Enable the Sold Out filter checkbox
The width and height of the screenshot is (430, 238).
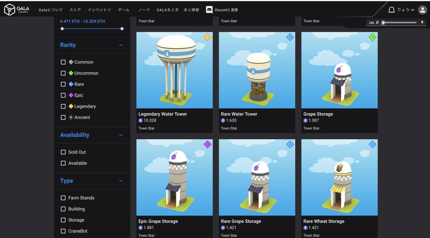point(63,152)
